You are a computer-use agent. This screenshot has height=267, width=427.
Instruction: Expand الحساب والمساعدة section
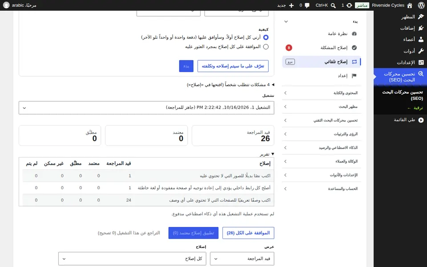[x=322, y=188]
